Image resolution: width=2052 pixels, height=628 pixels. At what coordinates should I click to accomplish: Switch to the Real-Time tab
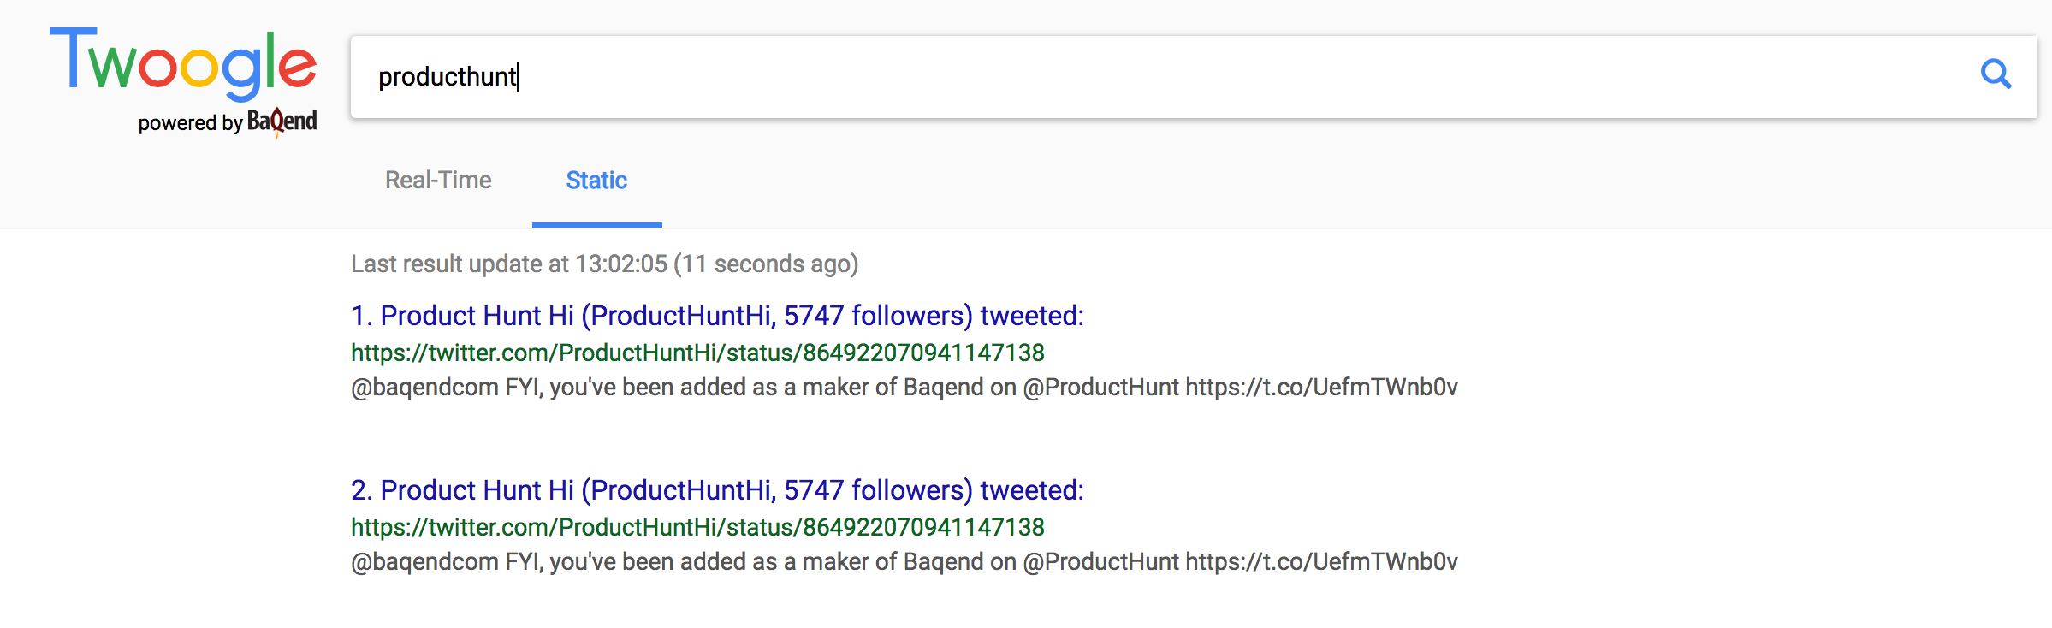tap(438, 181)
